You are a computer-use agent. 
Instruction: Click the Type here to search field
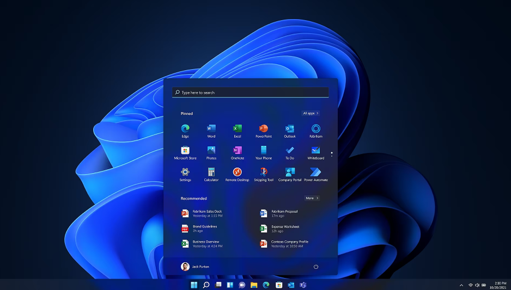pyautogui.click(x=251, y=92)
